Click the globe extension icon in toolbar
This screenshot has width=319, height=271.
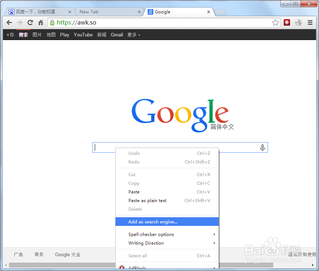click(x=298, y=22)
